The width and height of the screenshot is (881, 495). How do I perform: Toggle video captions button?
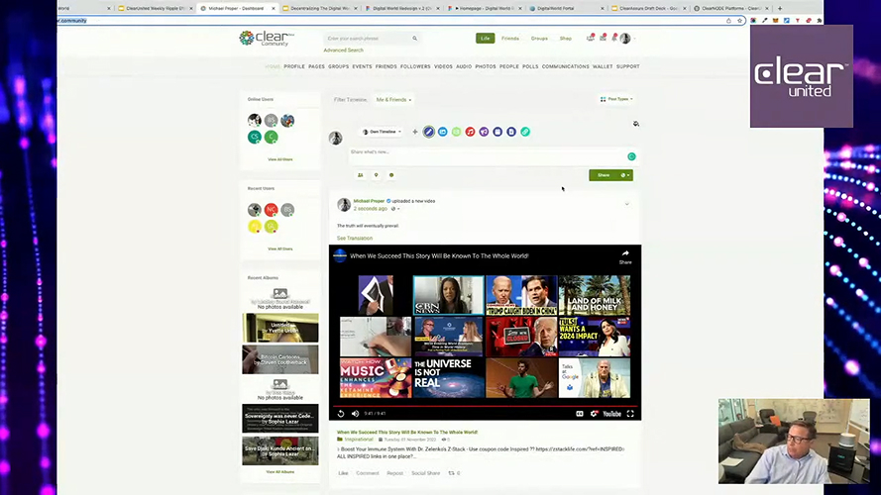[x=580, y=414]
